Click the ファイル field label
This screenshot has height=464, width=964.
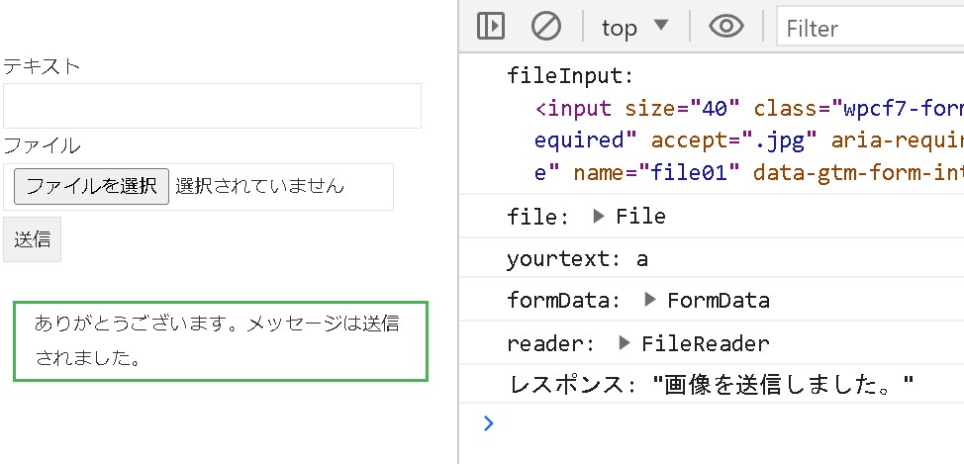point(42,146)
